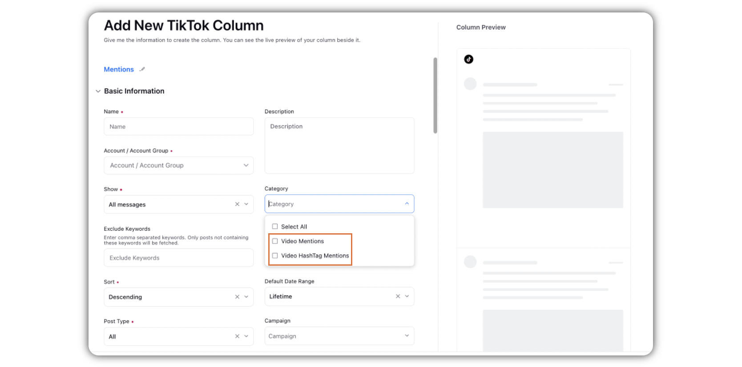Clear the All value in Post Type
Viewport: 742px width, 367px height.
pos(237,336)
